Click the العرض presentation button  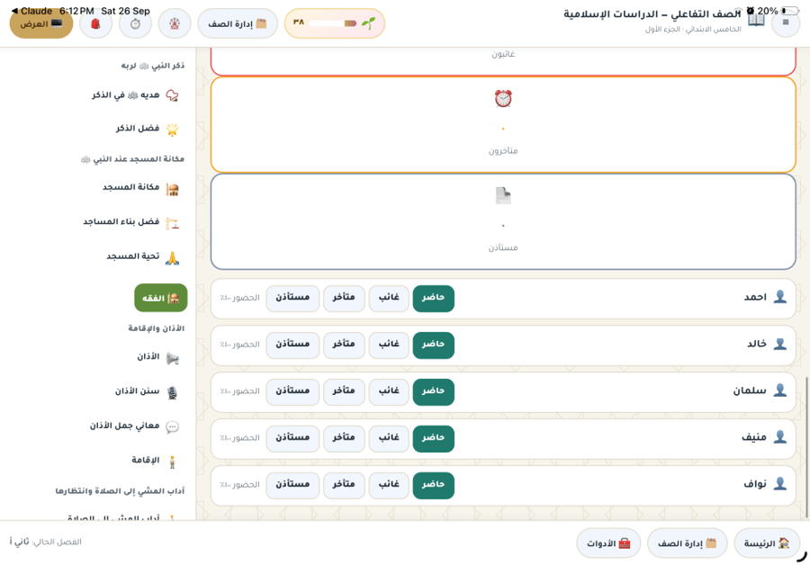41,23
